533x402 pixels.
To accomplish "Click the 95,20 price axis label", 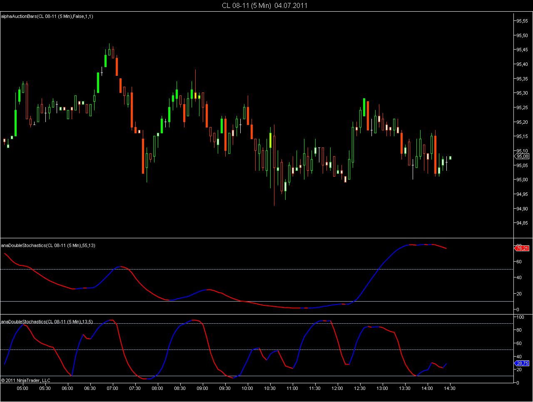I will [522, 122].
